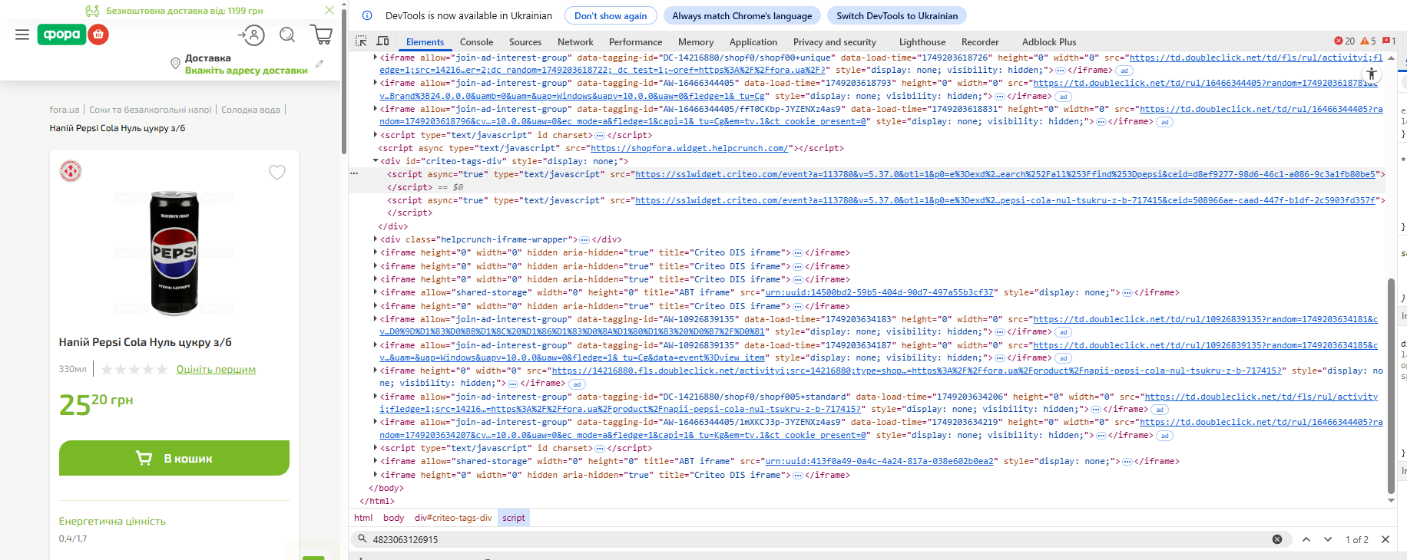The width and height of the screenshot is (1407, 560).
Task: Select body in DOM breadcrumb bar
Action: pyautogui.click(x=393, y=518)
